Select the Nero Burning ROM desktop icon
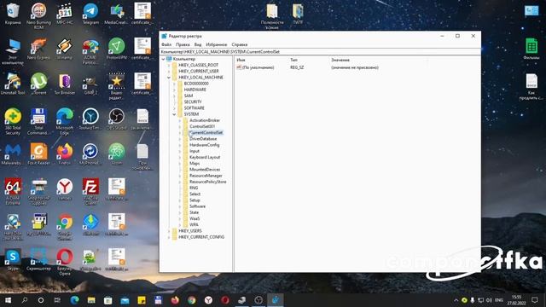This screenshot has width=546, height=307. 38,15
